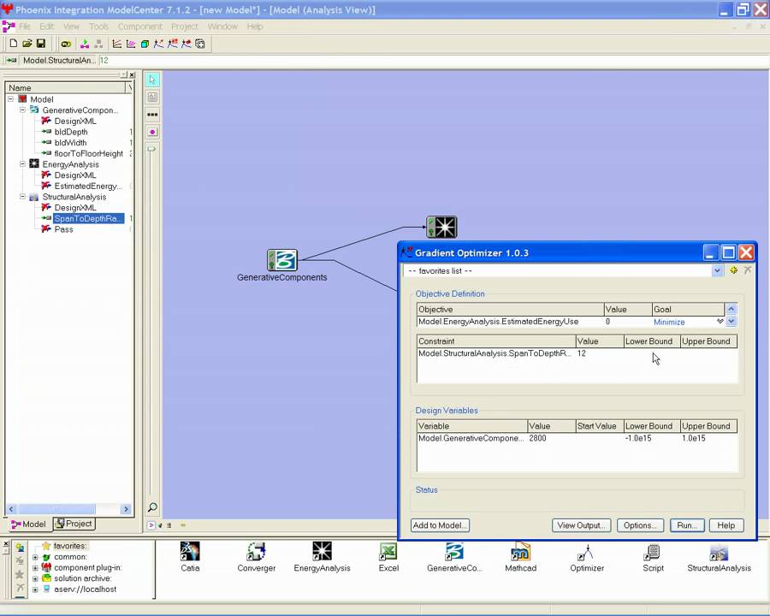Expand the solution archive: node
Viewport: 770px width, 616px height.
(x=35, y=578)
